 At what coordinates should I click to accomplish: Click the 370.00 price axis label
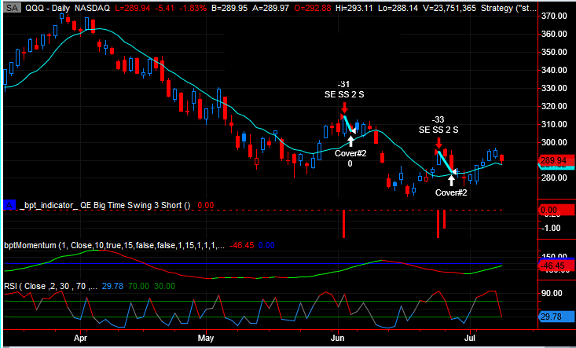point(554,16)
